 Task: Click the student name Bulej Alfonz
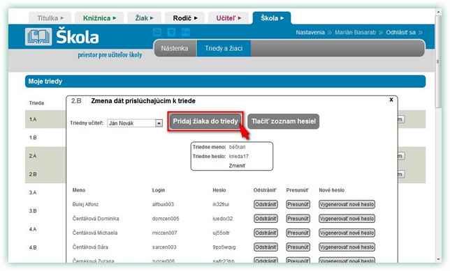tap(85, 204)
